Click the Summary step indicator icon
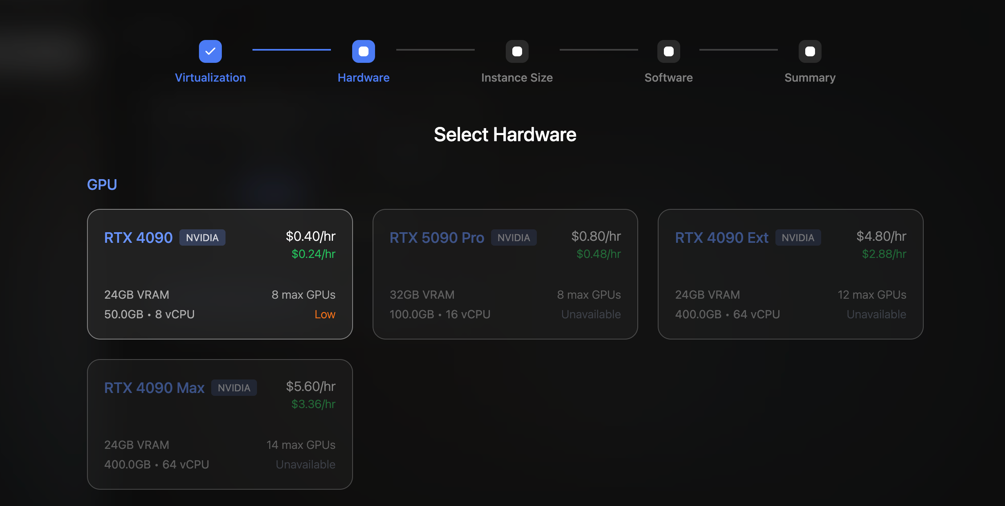Screen dimensions: 1005x506 pos(810,51)
